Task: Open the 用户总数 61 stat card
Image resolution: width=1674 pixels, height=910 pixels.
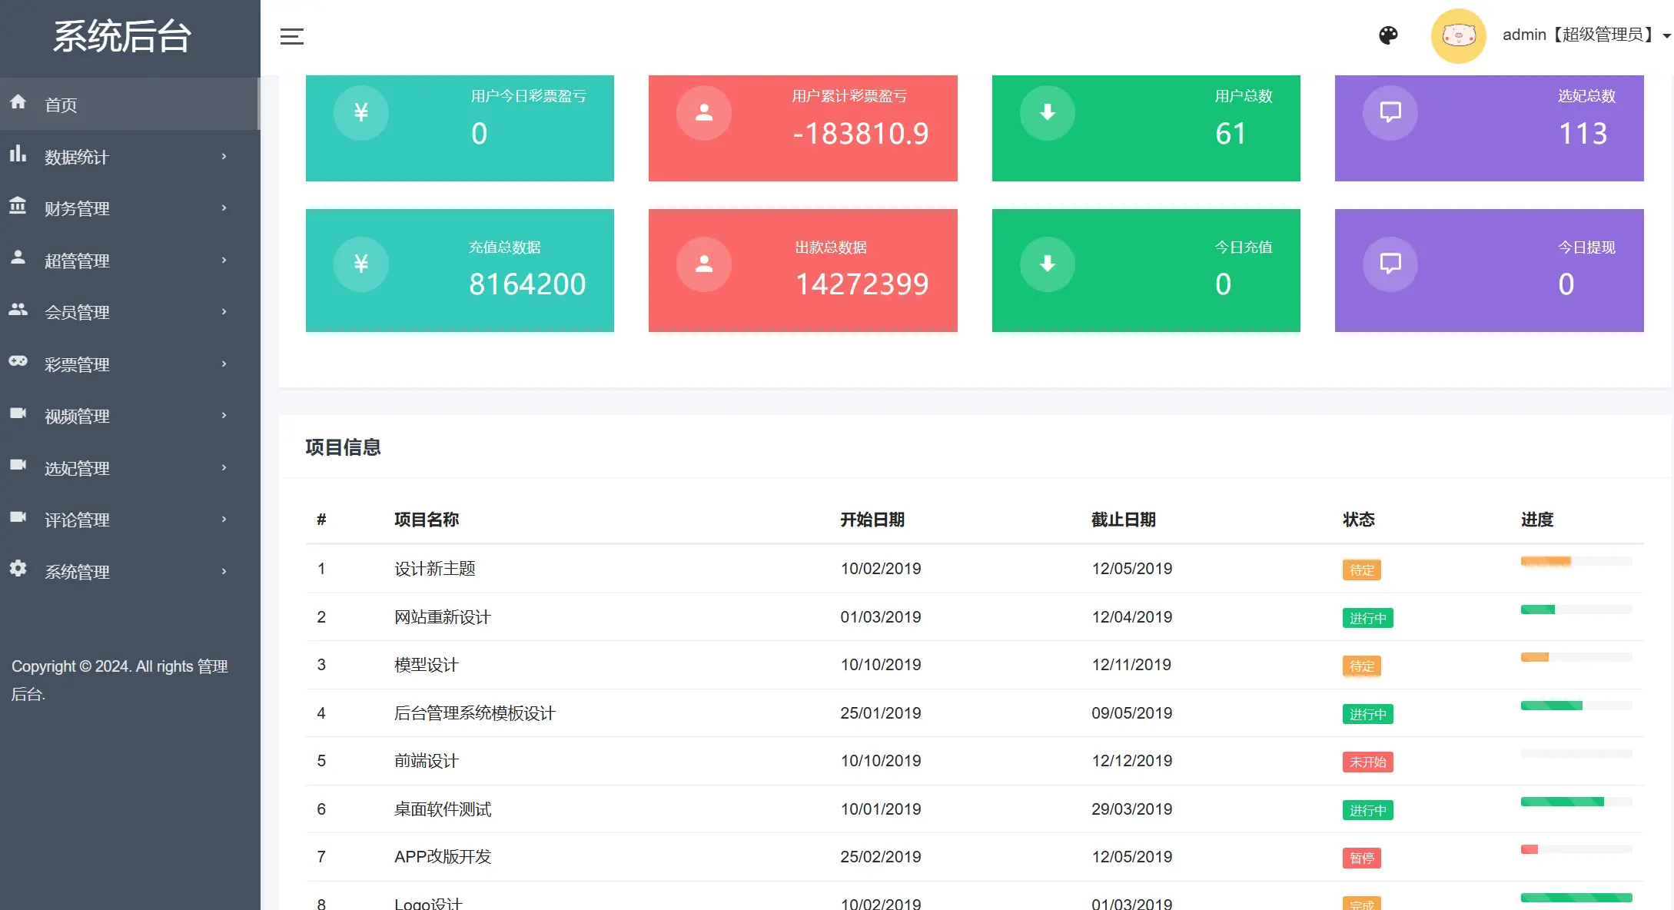Action: click(x=1145, y=128)
